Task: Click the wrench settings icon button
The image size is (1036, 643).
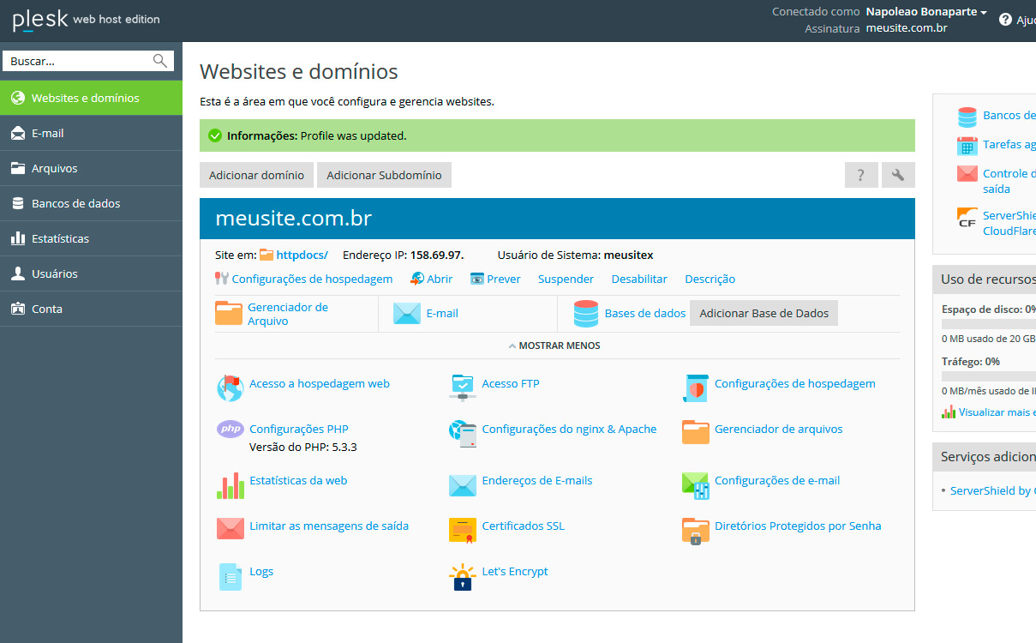Action: point(898,175)
